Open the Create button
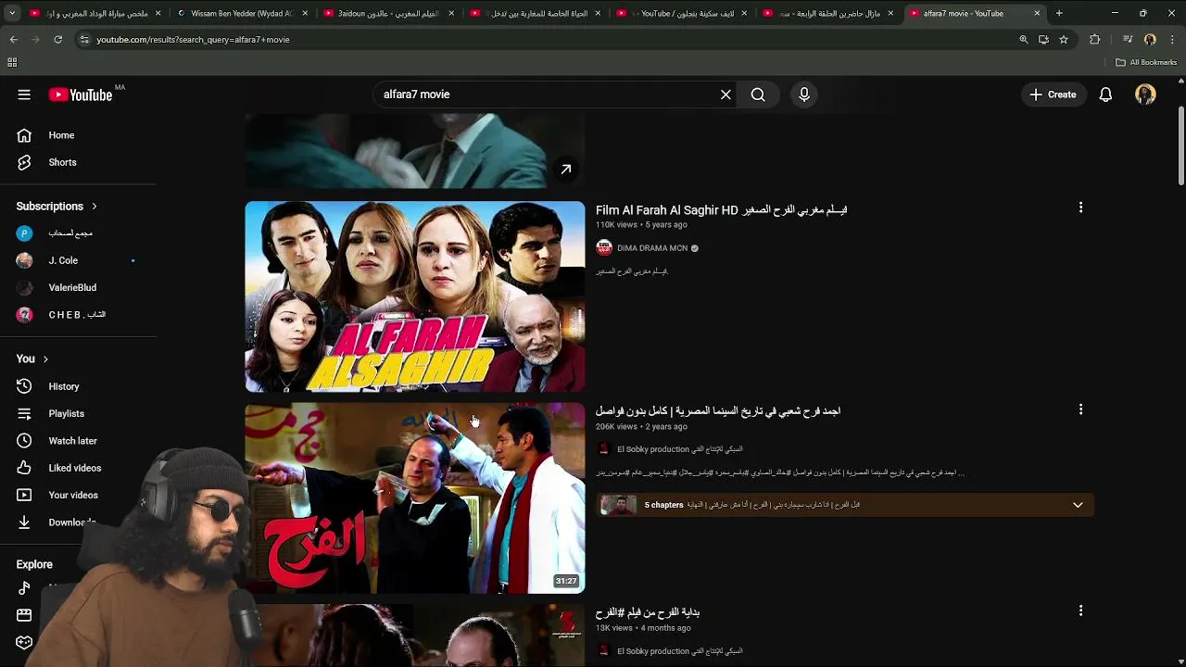 click(1054, 94)
